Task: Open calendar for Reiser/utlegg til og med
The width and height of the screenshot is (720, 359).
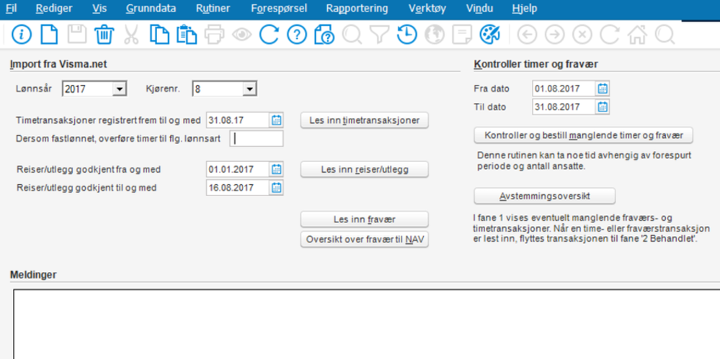Action: (276, 188)
